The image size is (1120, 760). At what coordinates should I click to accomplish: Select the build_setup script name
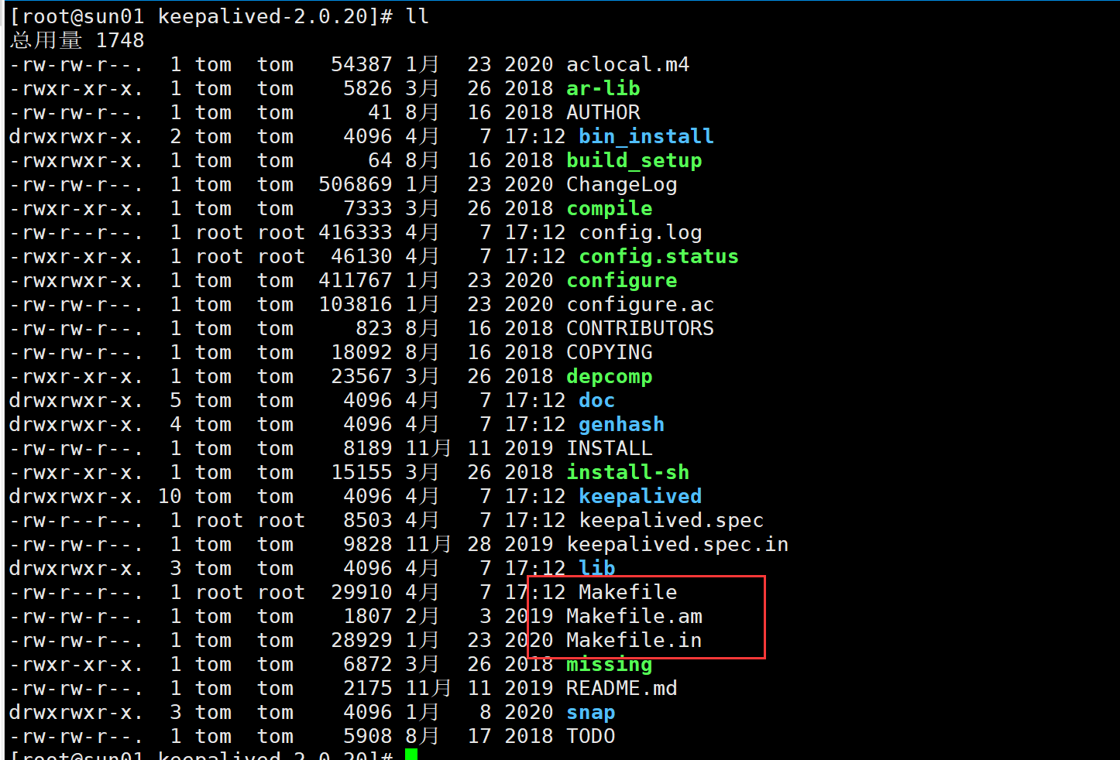pyautogui.click(x=634, y=160)
